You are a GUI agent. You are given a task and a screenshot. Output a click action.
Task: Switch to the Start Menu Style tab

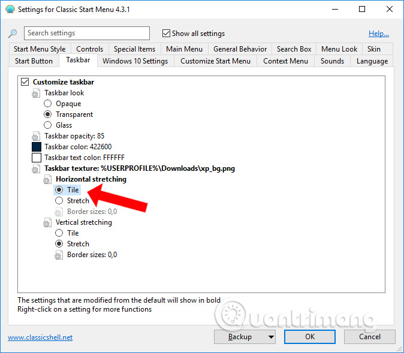40,49
